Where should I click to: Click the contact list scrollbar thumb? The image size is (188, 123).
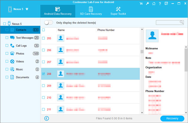point(142,51)
